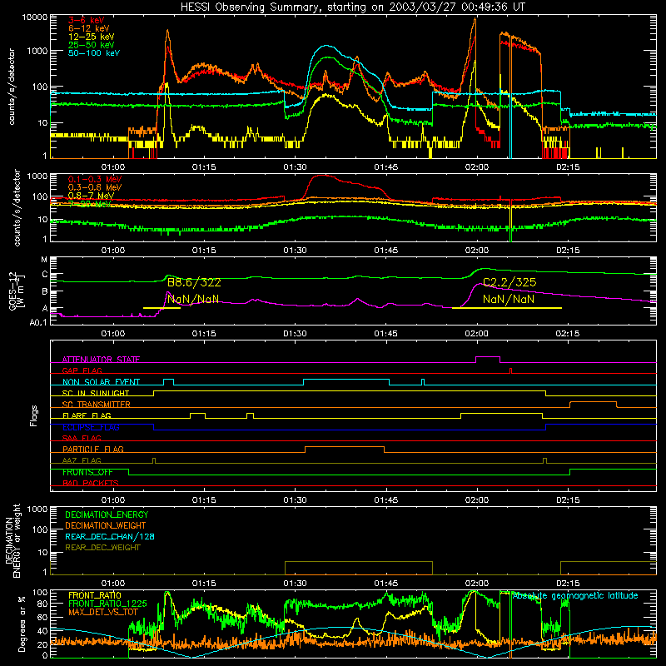Click the AAZ_FLAG label
The width and height of the screenshot is (666, 666).
coord(82,461)
